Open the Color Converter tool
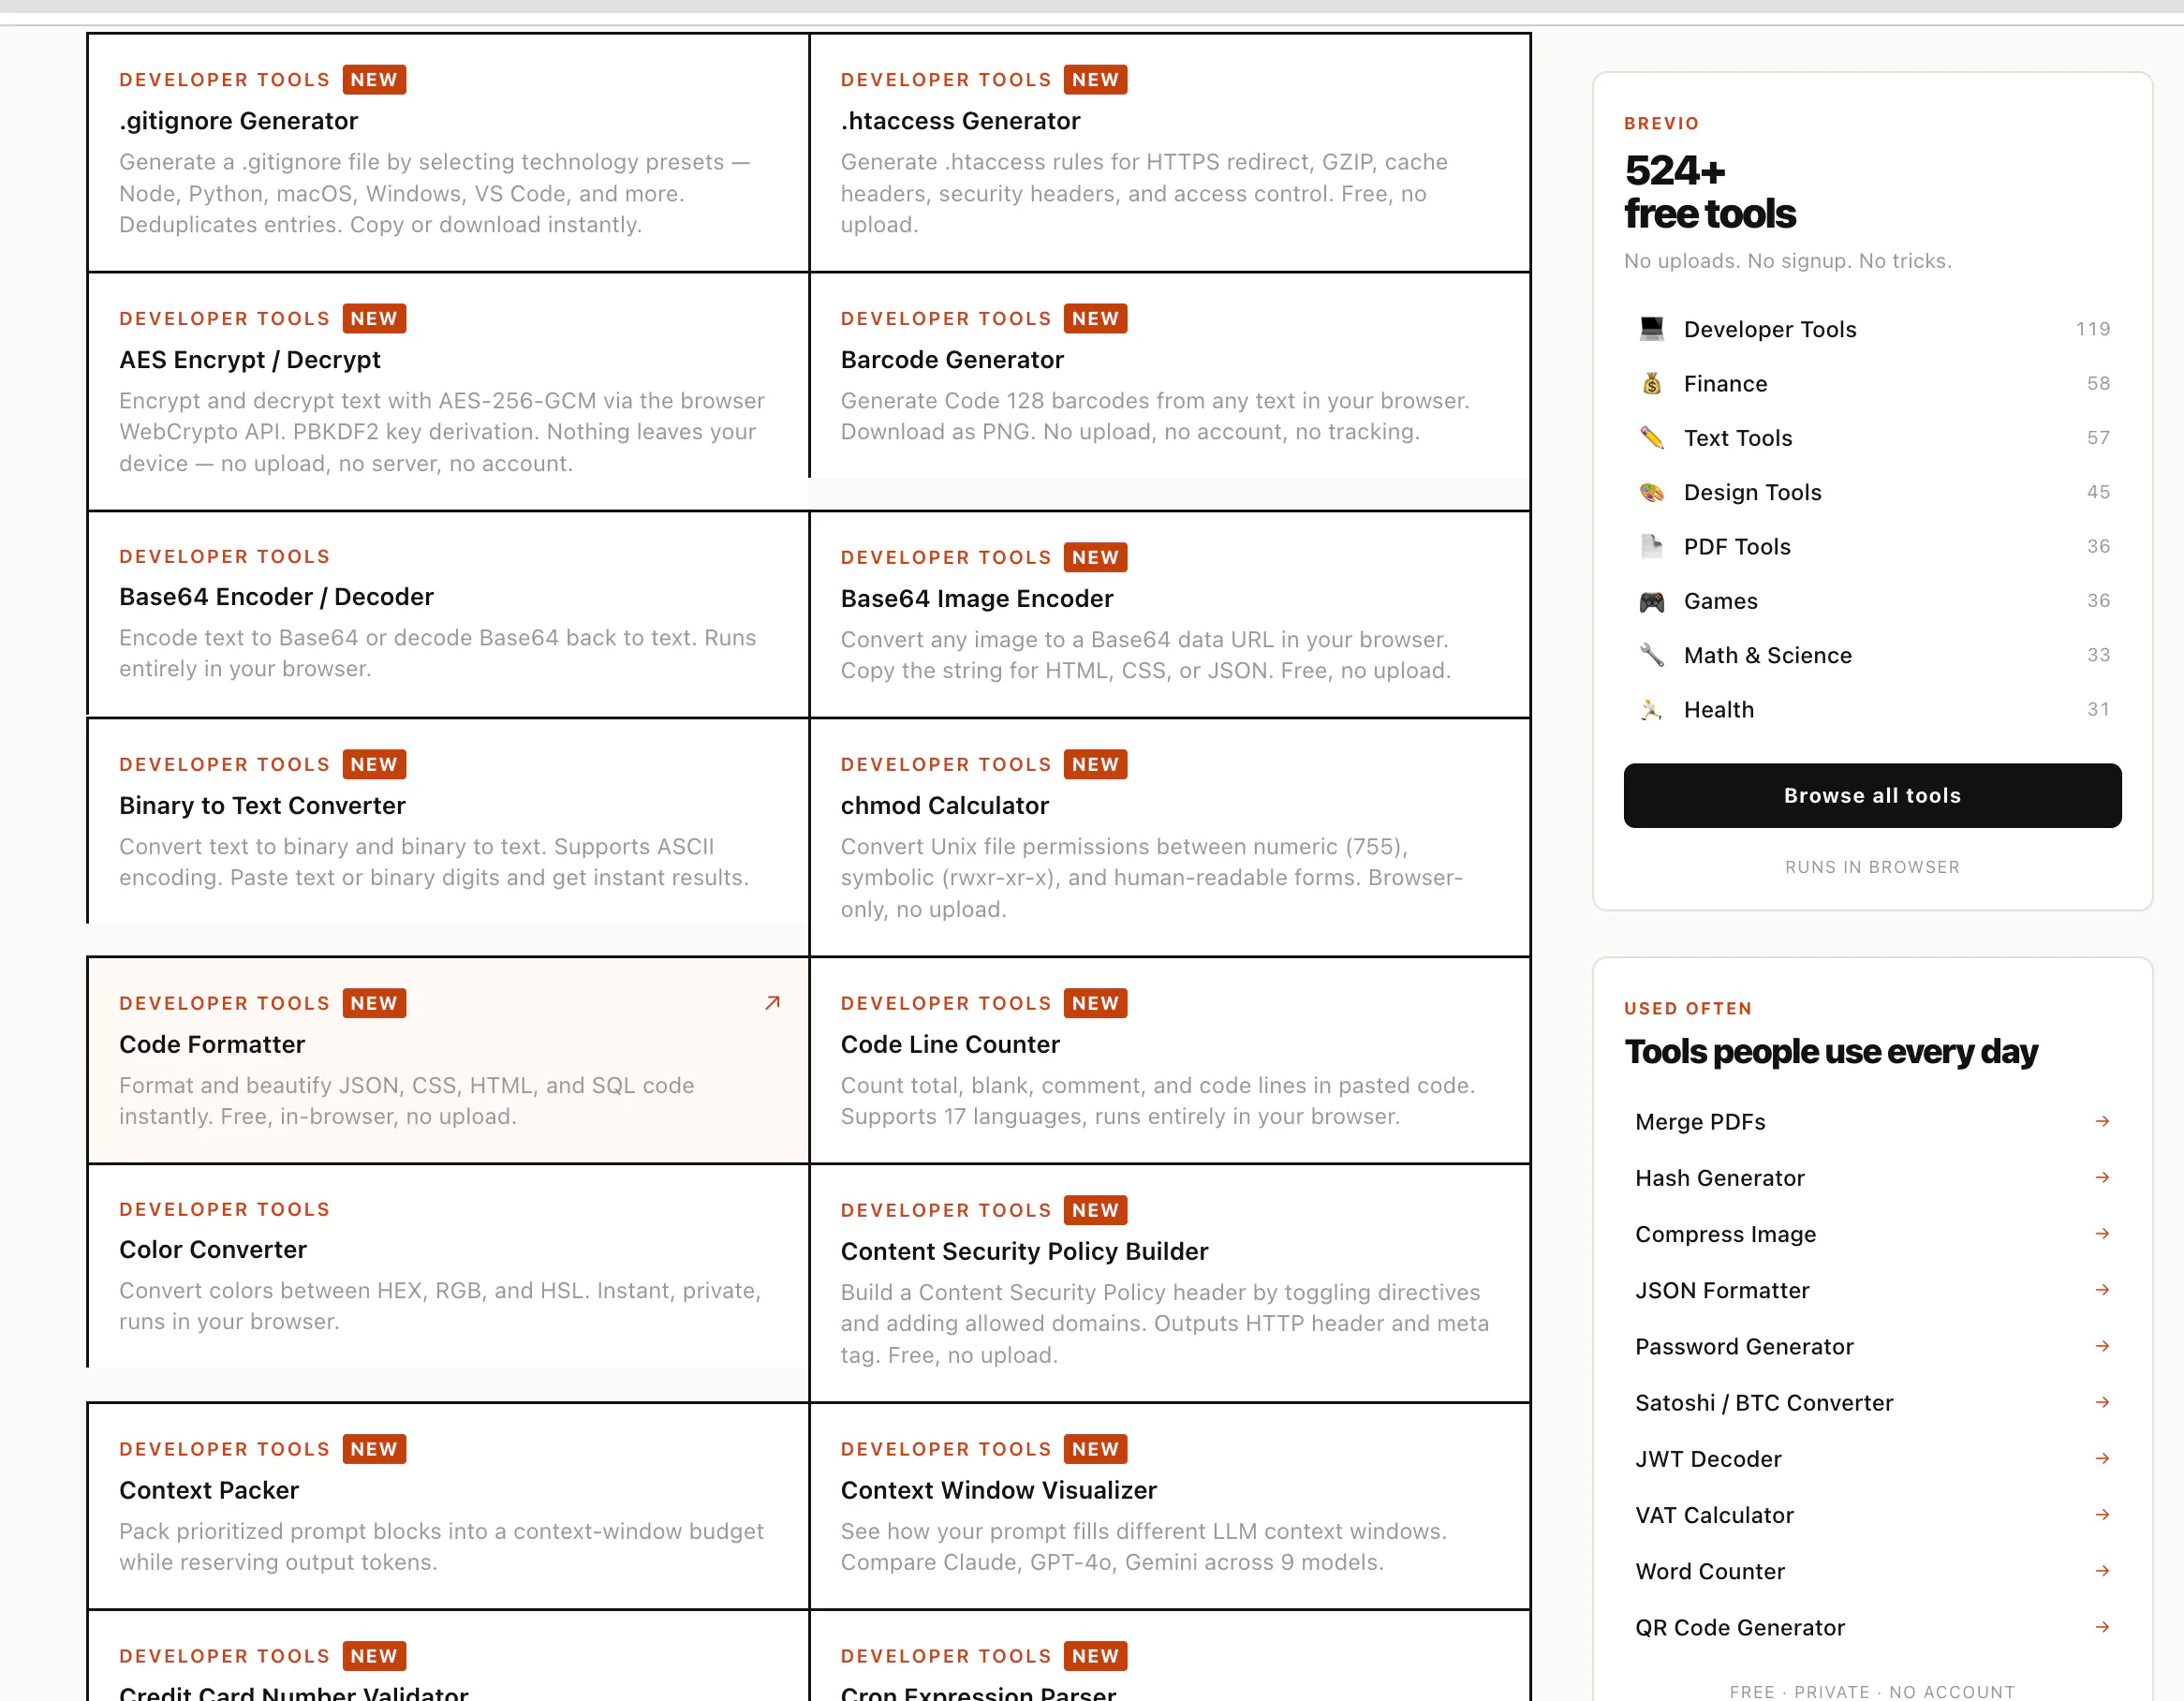The width and height of the screenshot is (2184, 1701). click(x=448, y=1266)
